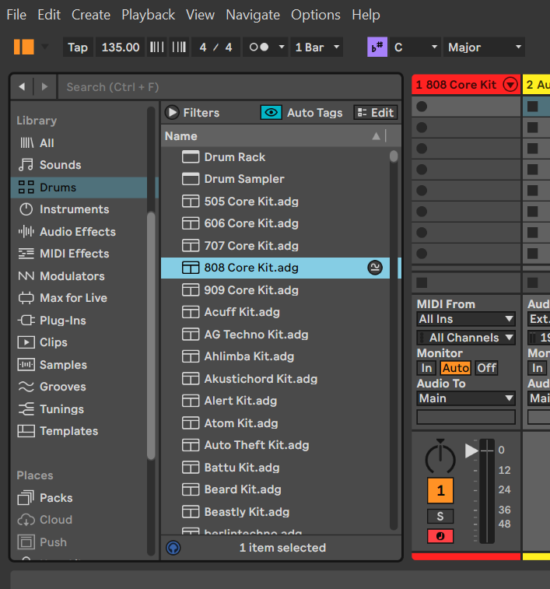Select the Templates category
This screenshot has width=550, height=589.
(79, 431)
